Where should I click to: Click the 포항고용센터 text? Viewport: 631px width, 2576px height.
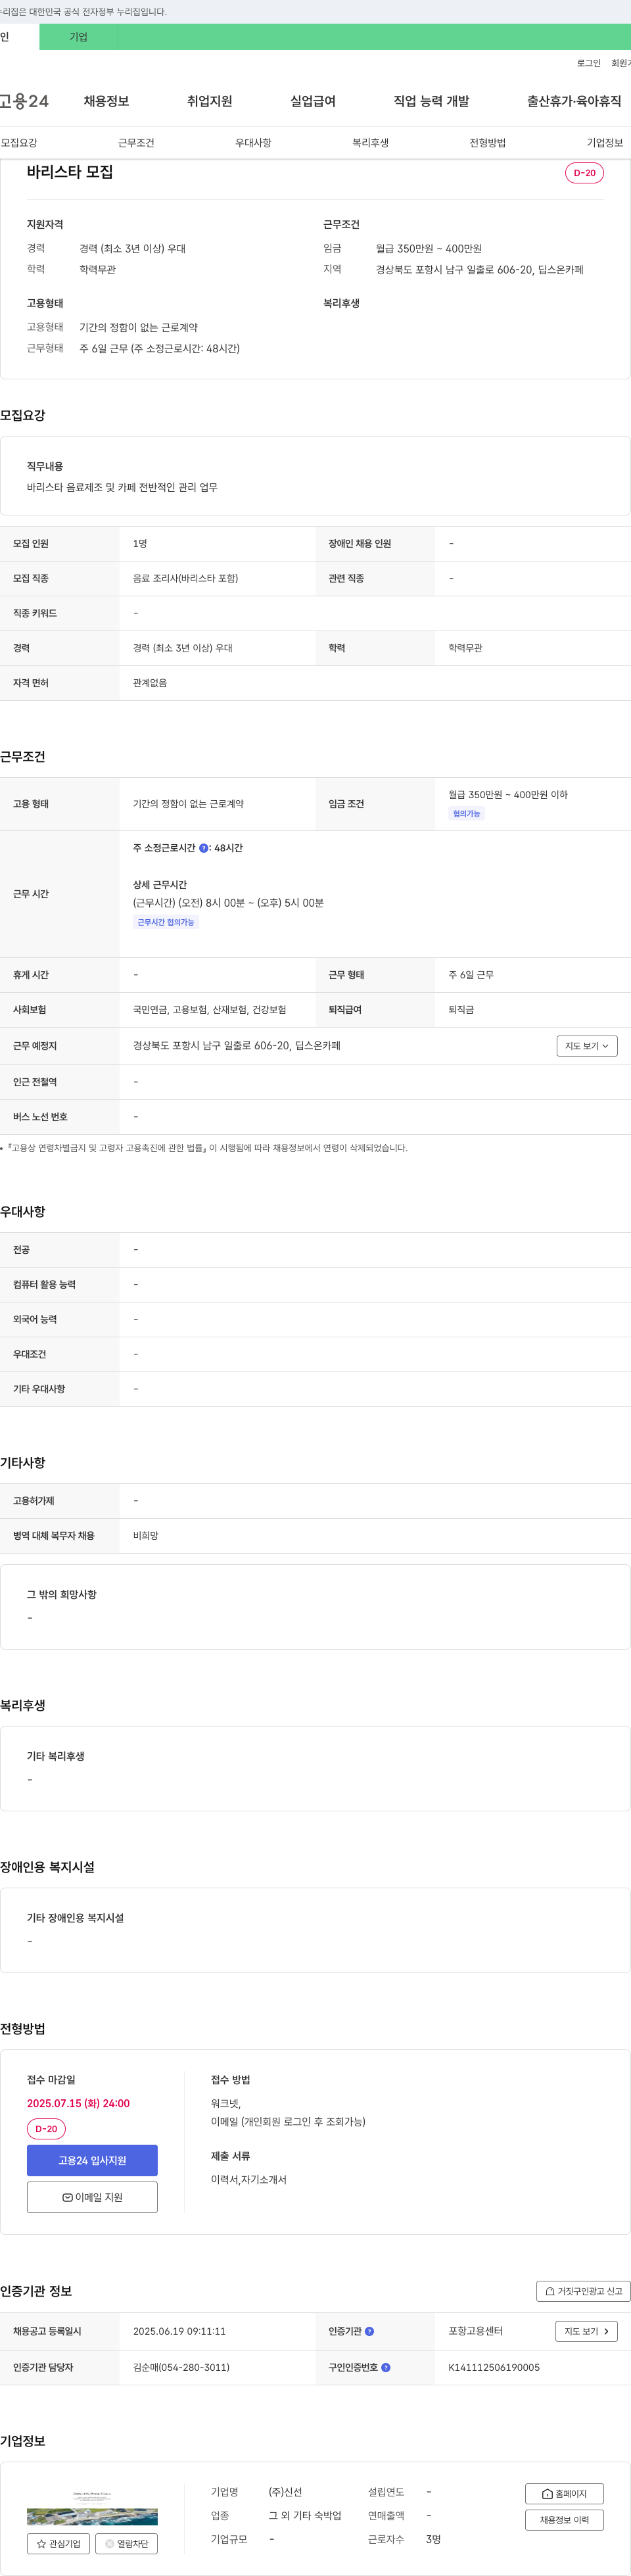[475, 2331]
